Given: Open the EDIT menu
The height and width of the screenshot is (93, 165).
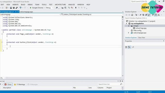Looking at the screenshot, I should (x=2, y=5).
